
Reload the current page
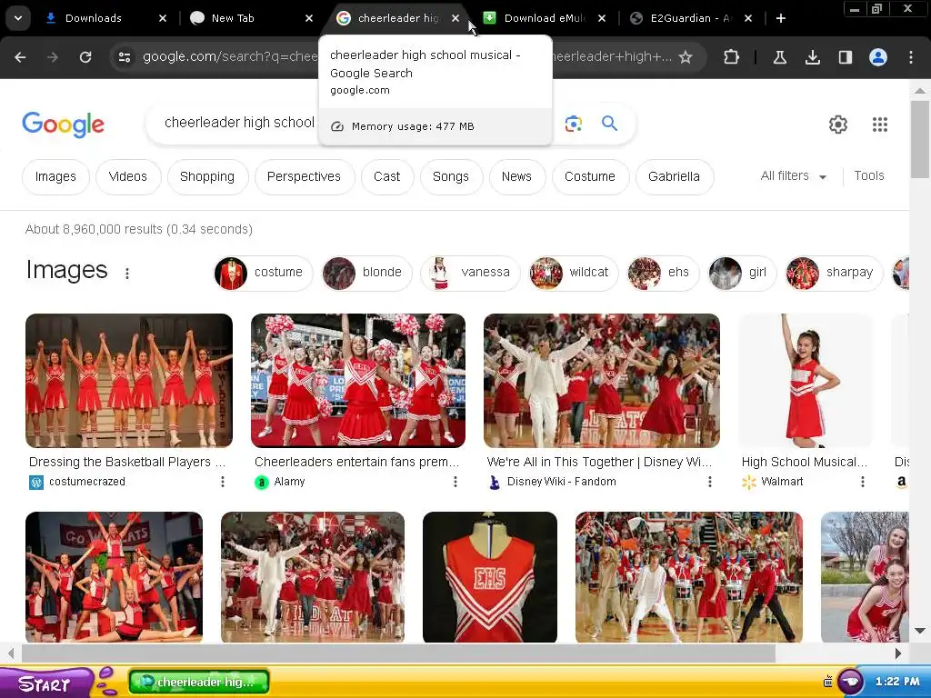pos(85,57)
